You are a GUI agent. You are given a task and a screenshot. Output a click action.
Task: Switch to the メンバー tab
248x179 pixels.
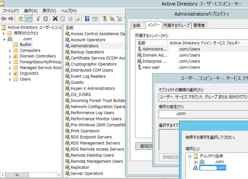[x=153, y=25]
